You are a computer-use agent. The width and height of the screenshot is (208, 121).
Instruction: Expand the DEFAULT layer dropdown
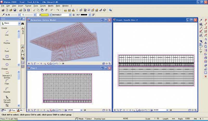70,15
